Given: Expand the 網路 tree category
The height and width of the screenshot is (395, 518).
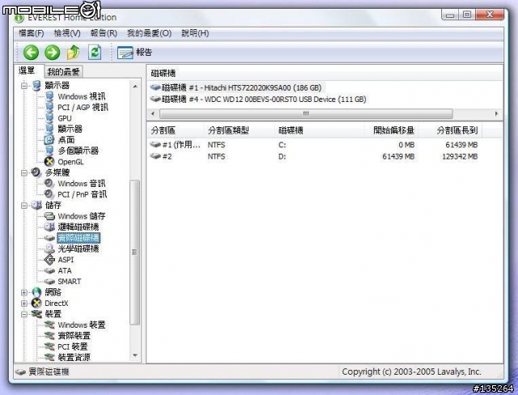Looking at the screenshot, I should [x=24, y=292].
